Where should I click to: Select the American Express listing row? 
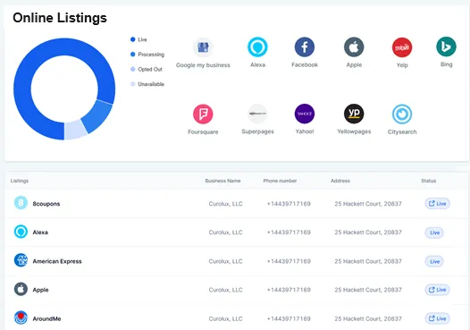click(x=235, y=261)
